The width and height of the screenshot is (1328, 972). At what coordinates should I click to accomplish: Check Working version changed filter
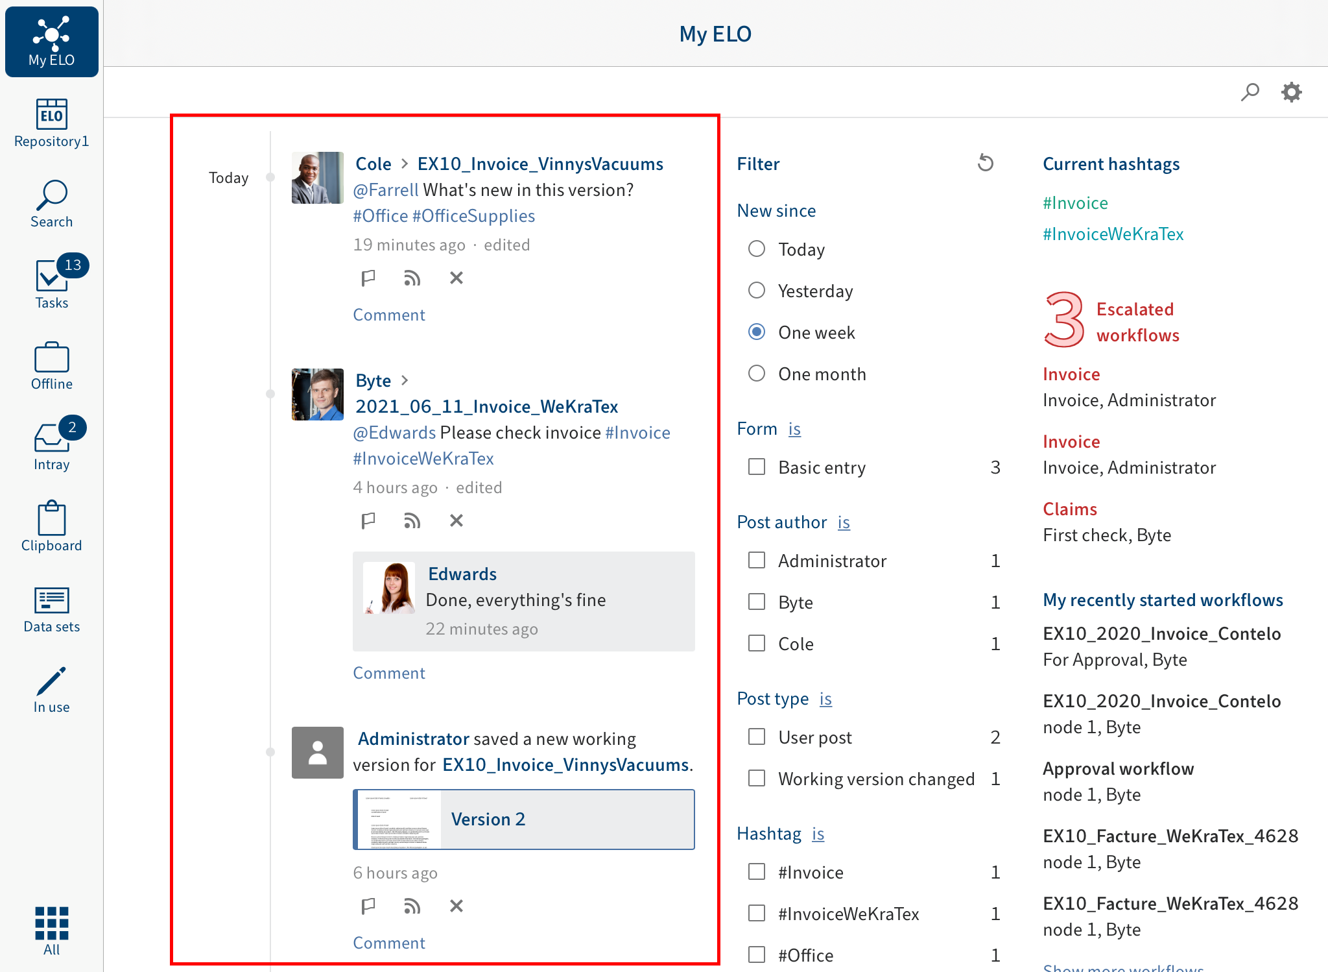click(x=757, y=779)
